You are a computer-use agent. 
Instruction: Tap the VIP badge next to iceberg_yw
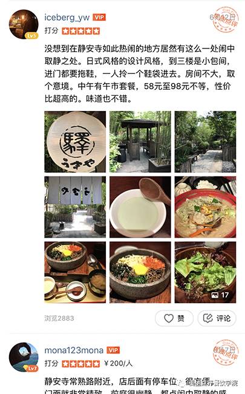tap(99, 18)
